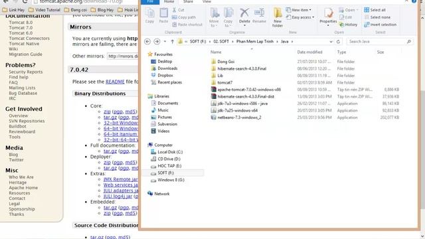Open the Video Tutorial bookmark folder
The height and width of the screenshot is (239, 425).
tap(44, 10)
